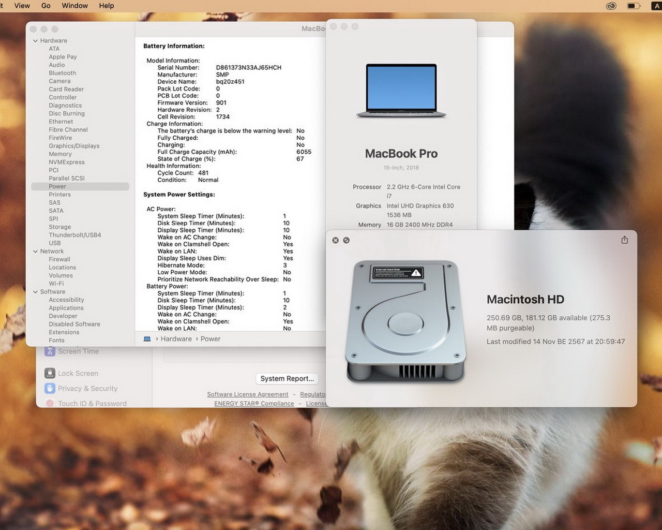Click the System Report button
The width and height of the screenshot is (662, 530).
point(287,378)
